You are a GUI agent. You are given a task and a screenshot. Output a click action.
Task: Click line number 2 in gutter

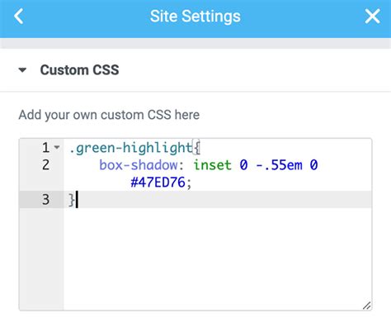[x=45, y=165]
